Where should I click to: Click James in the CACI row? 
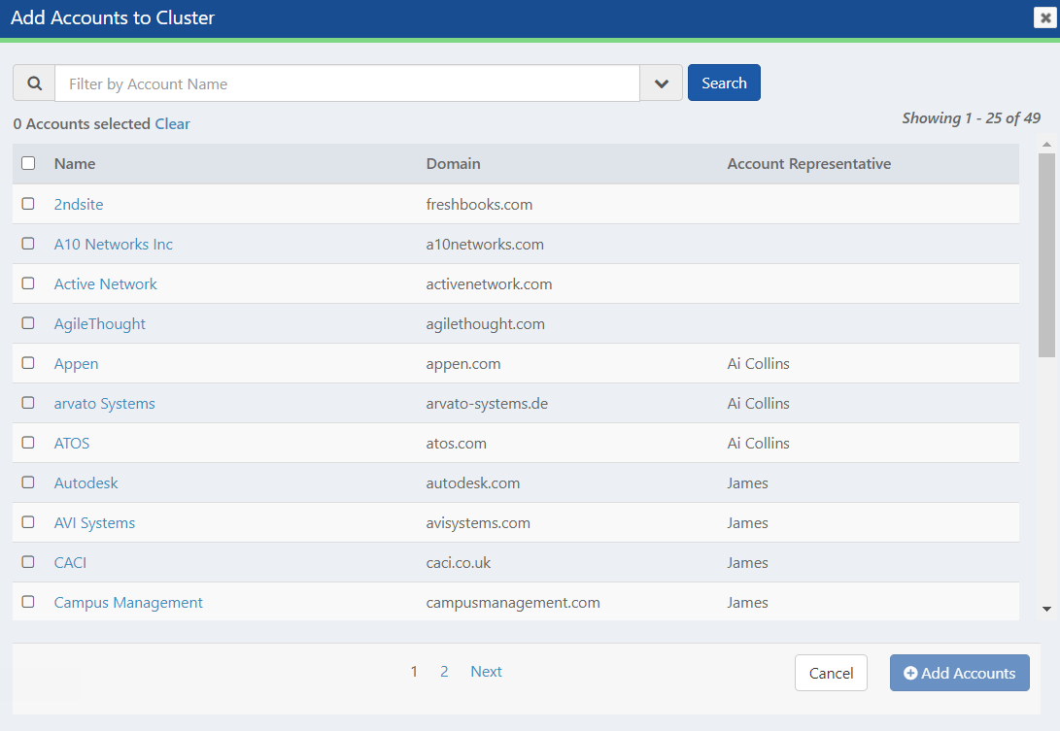748,563
